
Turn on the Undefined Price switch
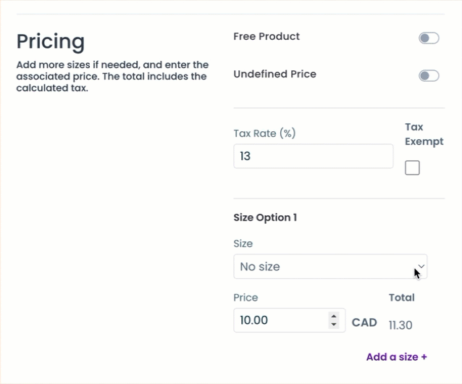429,75
